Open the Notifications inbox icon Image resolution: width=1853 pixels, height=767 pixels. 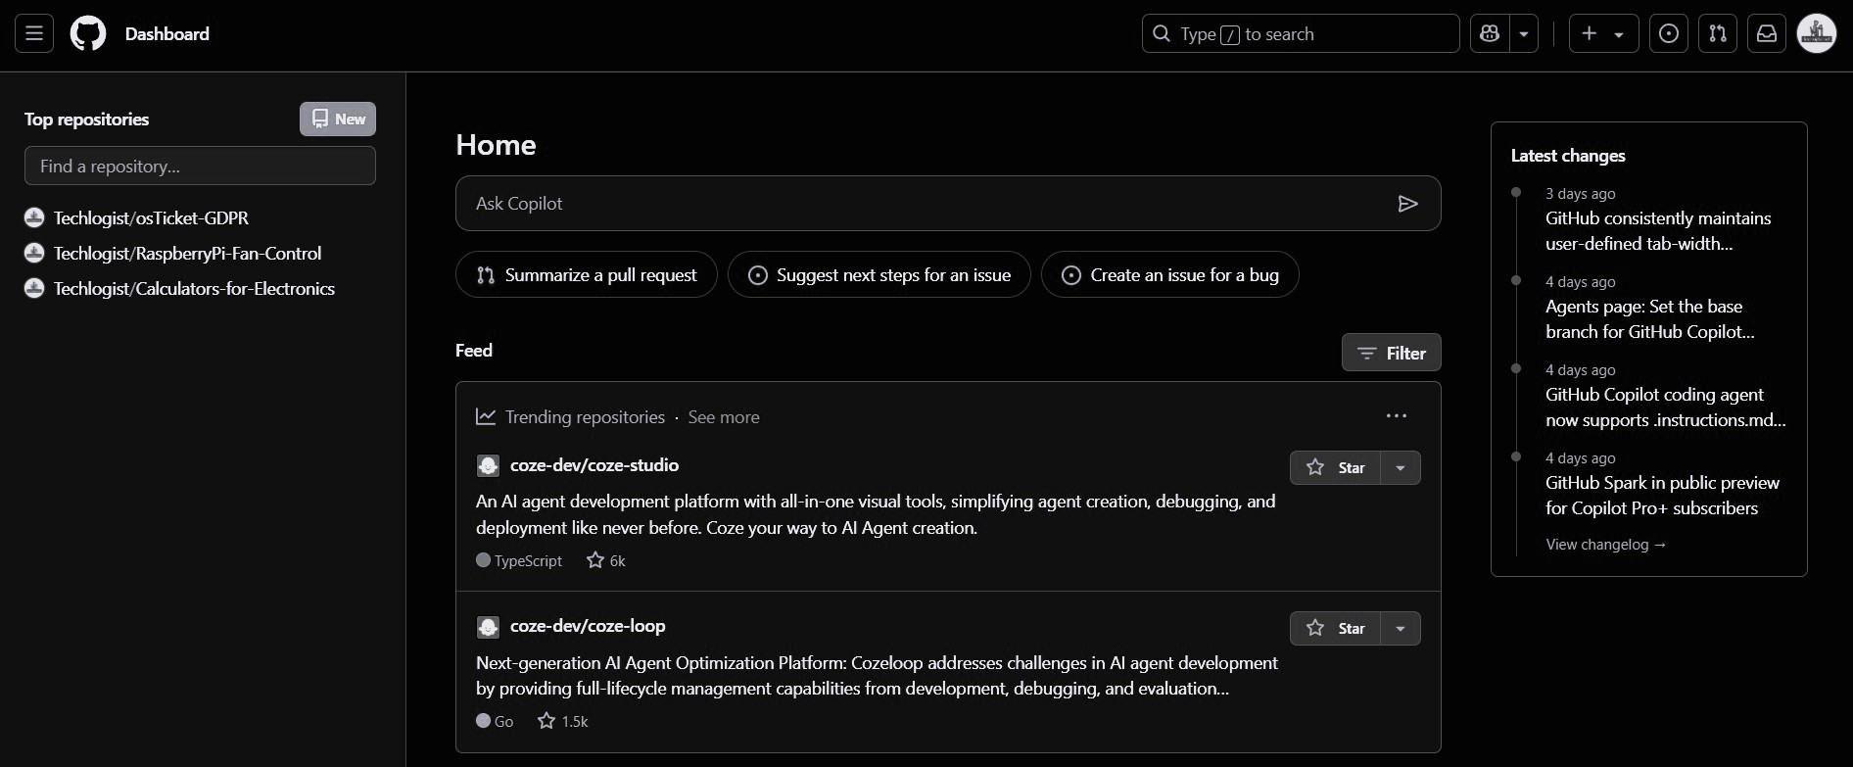tap(1767, 33)
